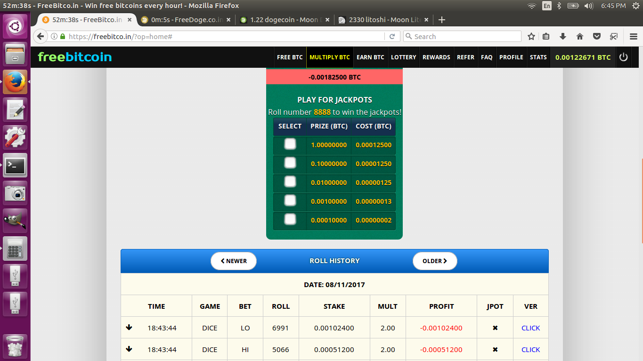Click the battery status indicator
Screen dimensions: 643x361
[x=573, y=6]
